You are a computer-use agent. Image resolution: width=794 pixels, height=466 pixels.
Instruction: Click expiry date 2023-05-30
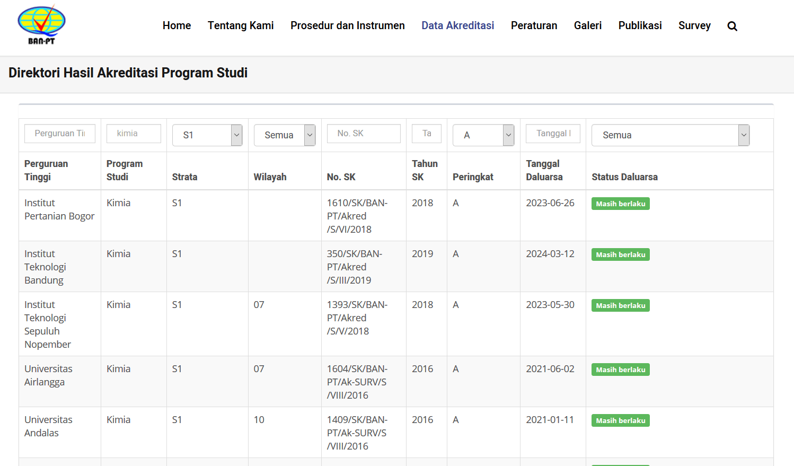[550, 305]
